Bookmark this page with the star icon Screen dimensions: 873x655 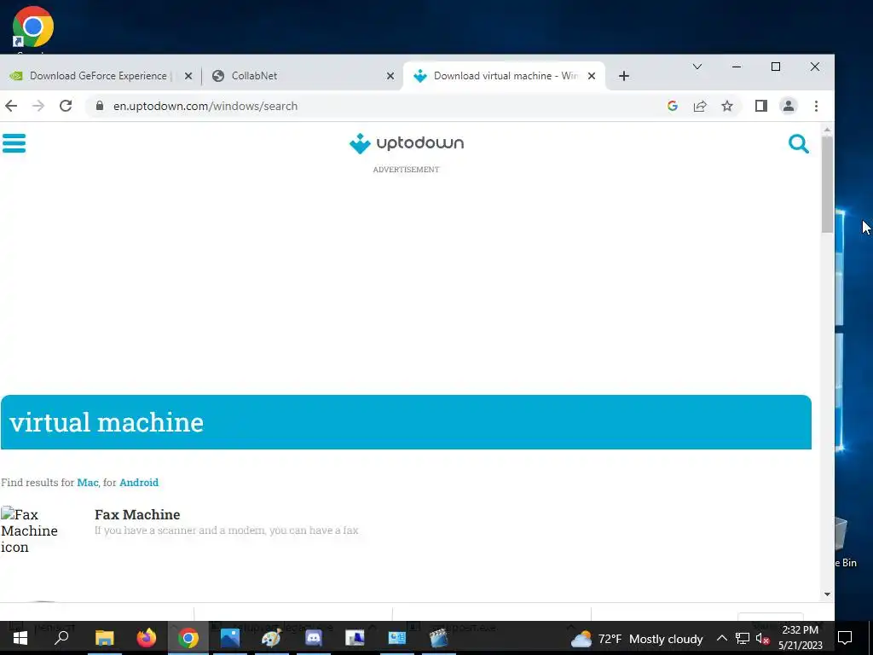727,106
